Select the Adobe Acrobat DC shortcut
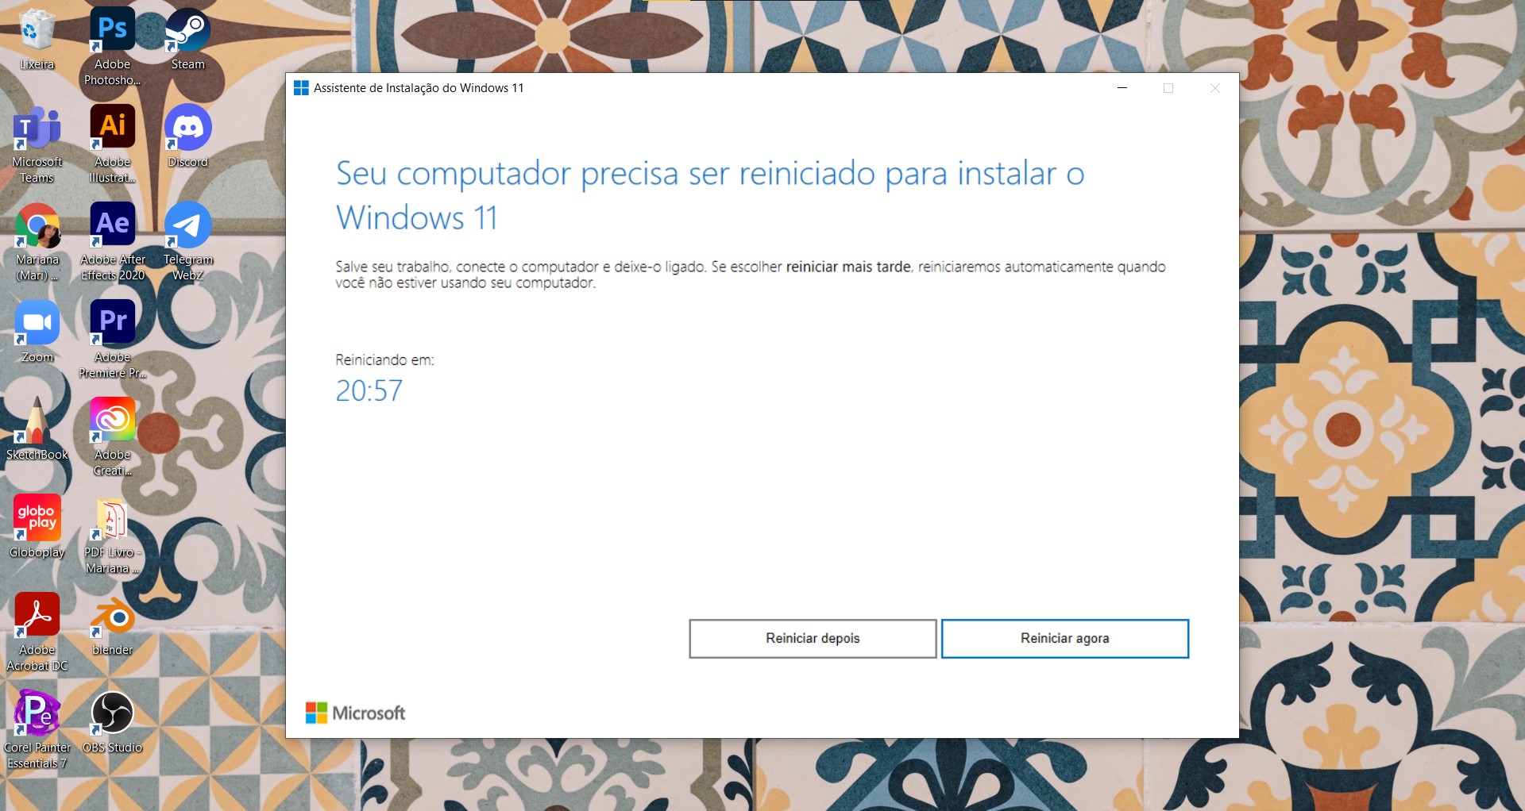Image resolution: width=1525 pixels, height=811 pixels. tap(37, 632)
